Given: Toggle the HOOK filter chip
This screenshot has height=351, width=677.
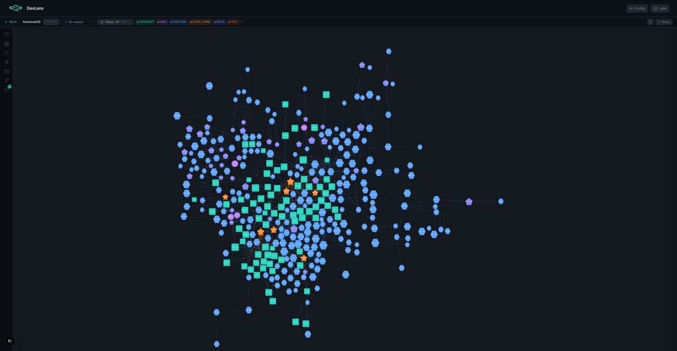Looking at the screenshot, I should tap(162, 22).
